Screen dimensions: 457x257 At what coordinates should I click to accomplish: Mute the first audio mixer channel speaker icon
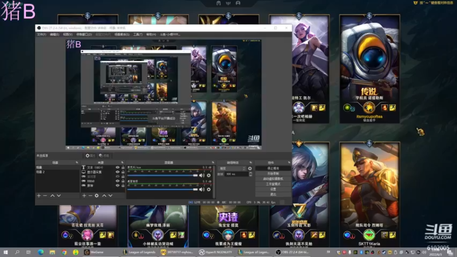(202, 175)
